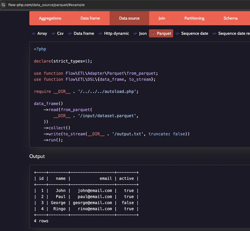Click the icon beside Parquet

[153, 33]
